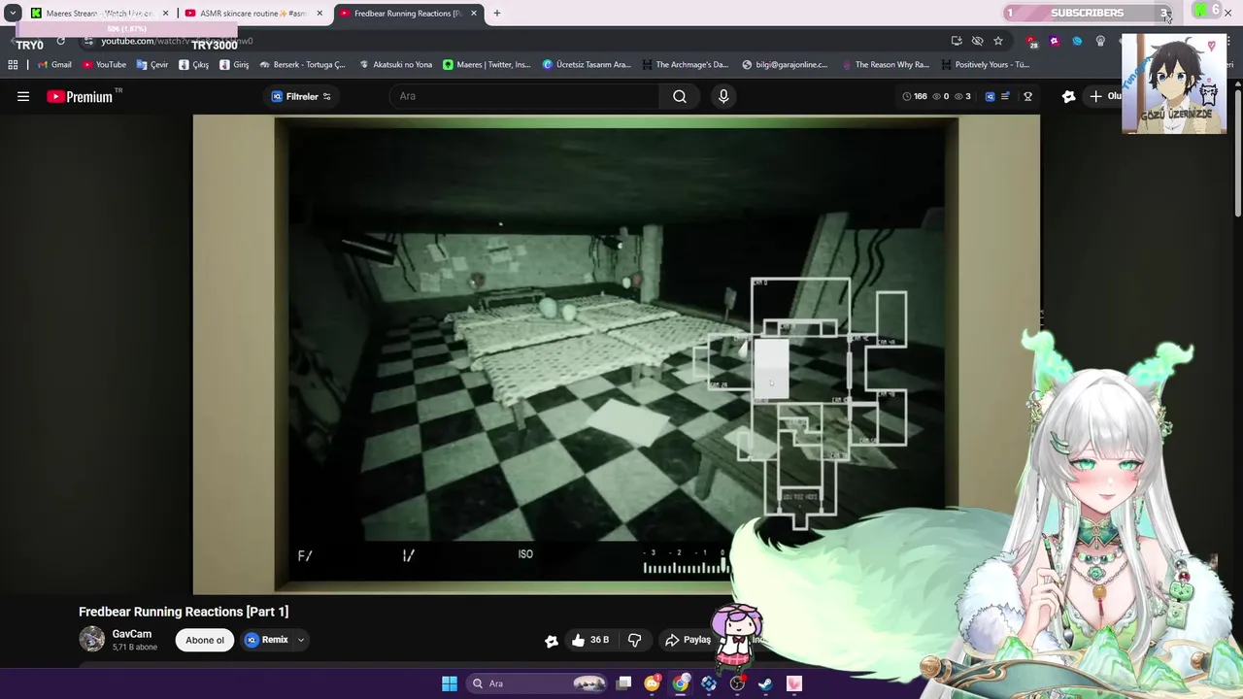Toggle the Filtreler filter button
Image resolution: width=1243 pixels, height=699 pixels.
[x=301, y=96]
